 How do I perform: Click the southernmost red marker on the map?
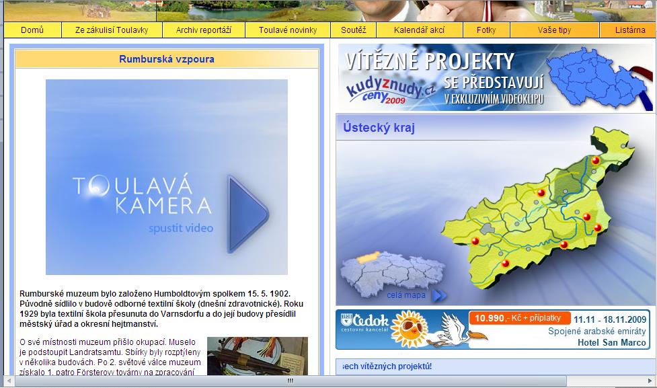(506, 262)
